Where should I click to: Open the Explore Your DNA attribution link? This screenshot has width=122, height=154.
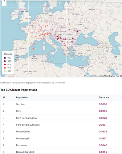(x=116, y=76)
